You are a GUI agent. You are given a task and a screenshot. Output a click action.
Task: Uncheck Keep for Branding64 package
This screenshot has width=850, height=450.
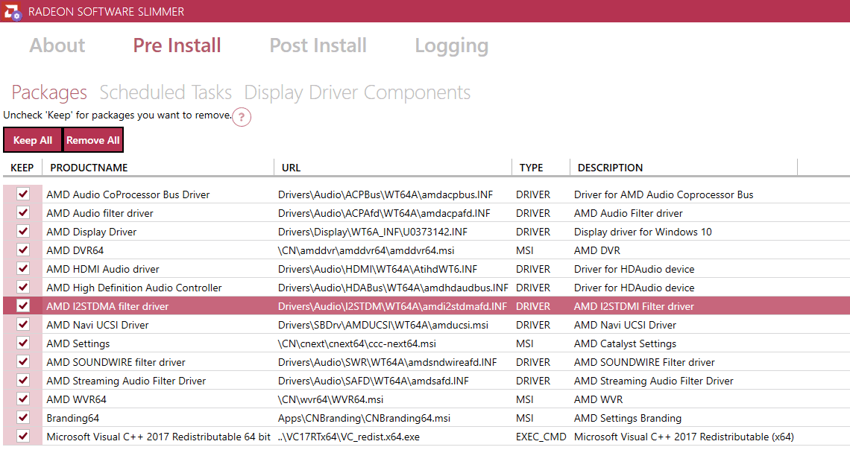click(x=23, y=418)
